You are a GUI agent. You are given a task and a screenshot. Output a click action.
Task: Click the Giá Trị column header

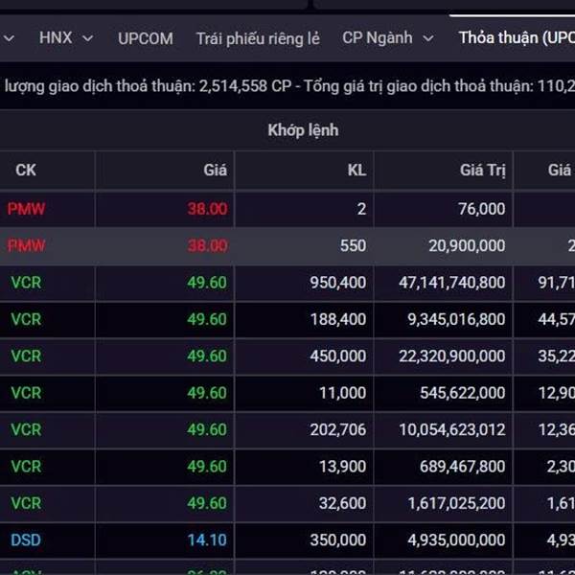pyautogui.click(x=483, y=171)
